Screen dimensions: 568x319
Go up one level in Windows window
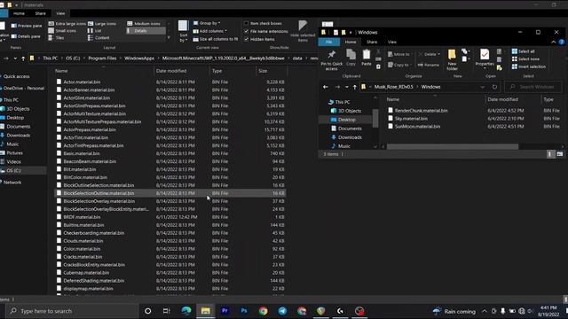point(355,87)
